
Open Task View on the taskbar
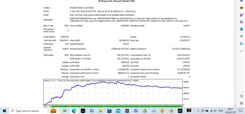(65, 111)
